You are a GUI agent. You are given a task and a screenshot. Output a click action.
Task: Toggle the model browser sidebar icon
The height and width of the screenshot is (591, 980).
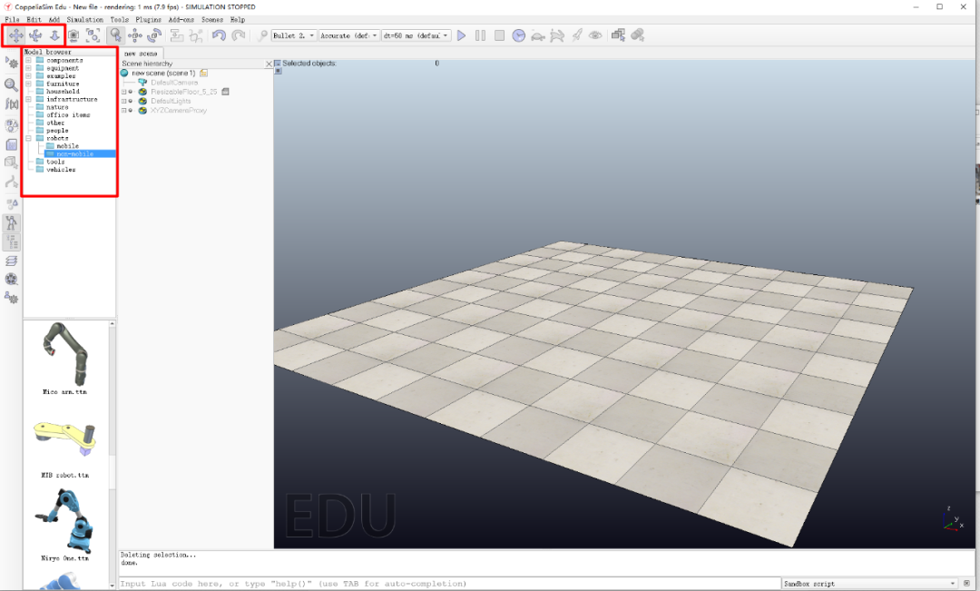click(x=12, y=222)
